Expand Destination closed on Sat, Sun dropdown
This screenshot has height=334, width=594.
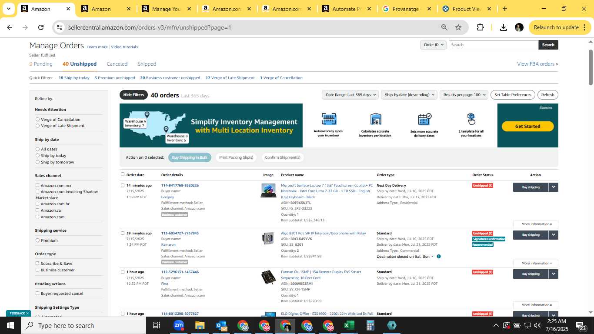(x=405, y=257)
